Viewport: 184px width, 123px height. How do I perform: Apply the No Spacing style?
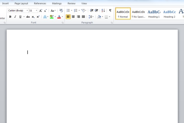coord(138,14)
